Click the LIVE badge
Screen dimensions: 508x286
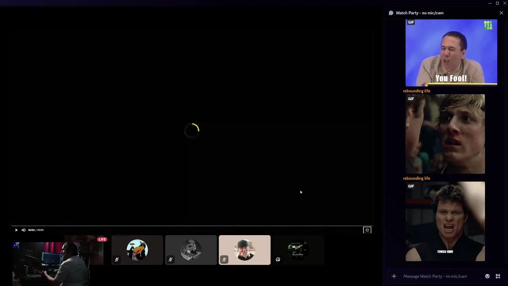click(x=102, y=240)
